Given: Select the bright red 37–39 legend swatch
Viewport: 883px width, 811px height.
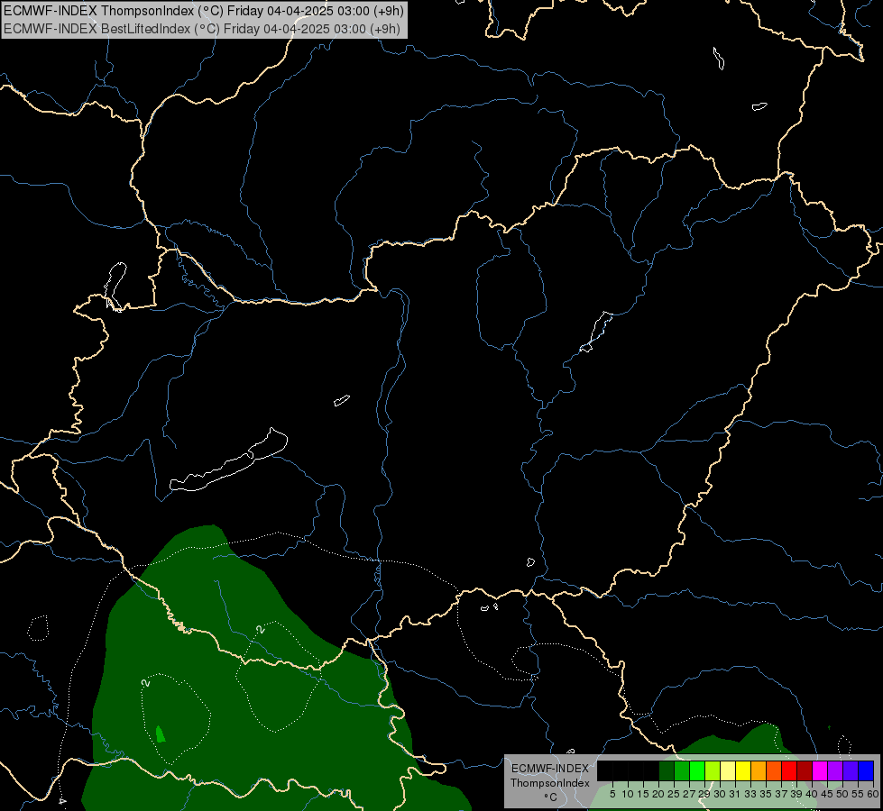Looking at the screenshot, I should pyautogui.click(x=789, y=770).
